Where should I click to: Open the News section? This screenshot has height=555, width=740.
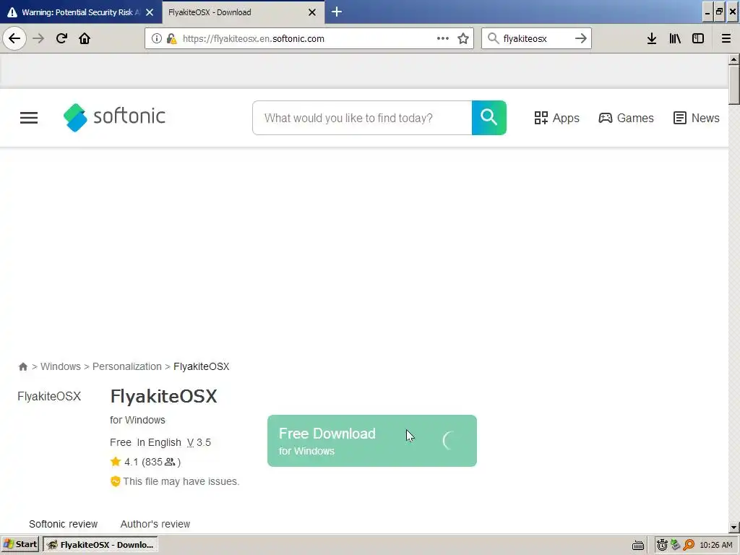pos(696,118)
